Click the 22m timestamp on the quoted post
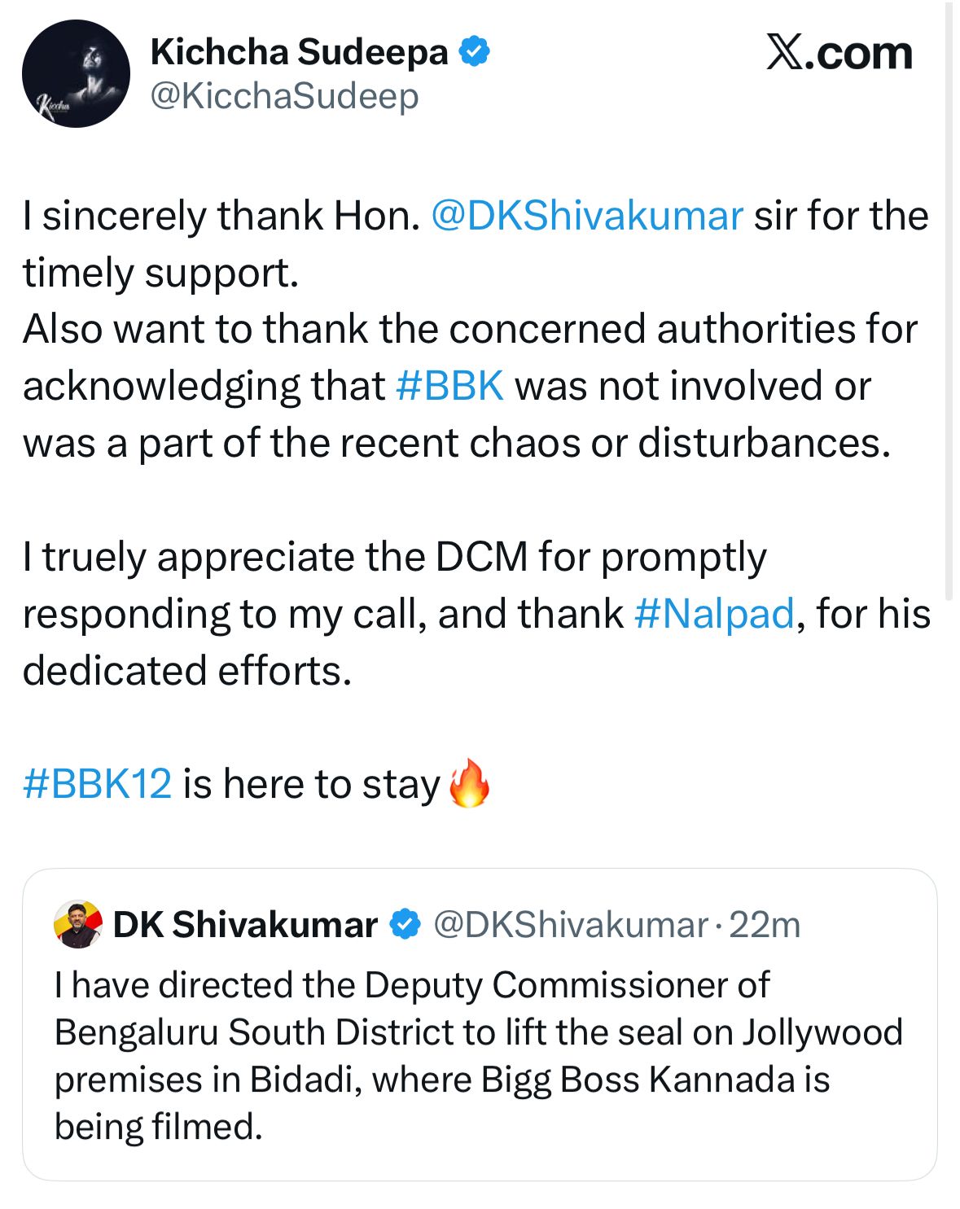960x1209 pixels. point(765,925)
